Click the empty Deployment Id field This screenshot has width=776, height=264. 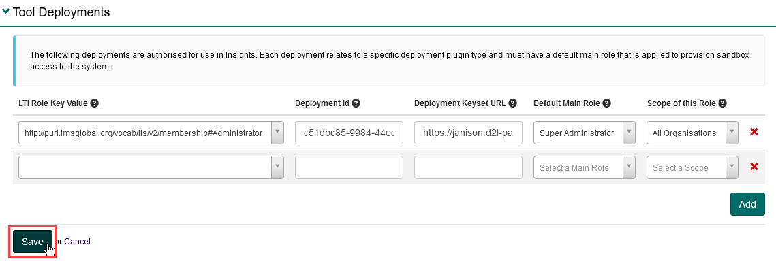click(x=349, y=167)
